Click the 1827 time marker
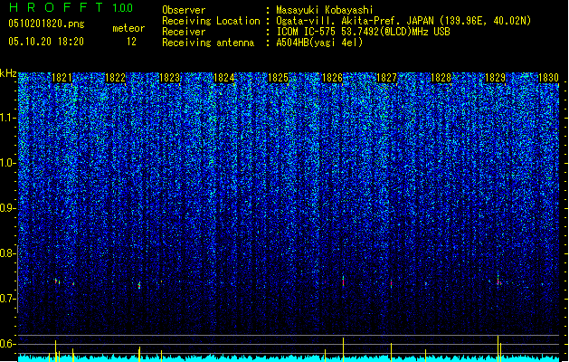This screenshot has height=362, width=569. (386, 78)
